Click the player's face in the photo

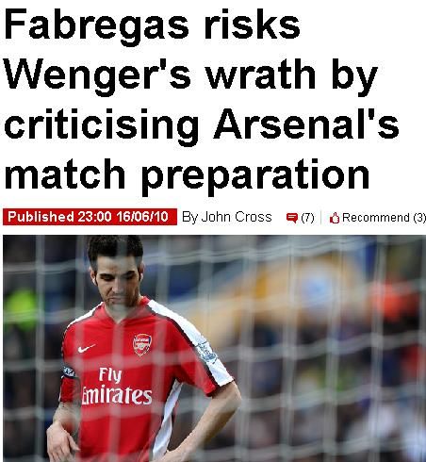click(x=118, y=282)
